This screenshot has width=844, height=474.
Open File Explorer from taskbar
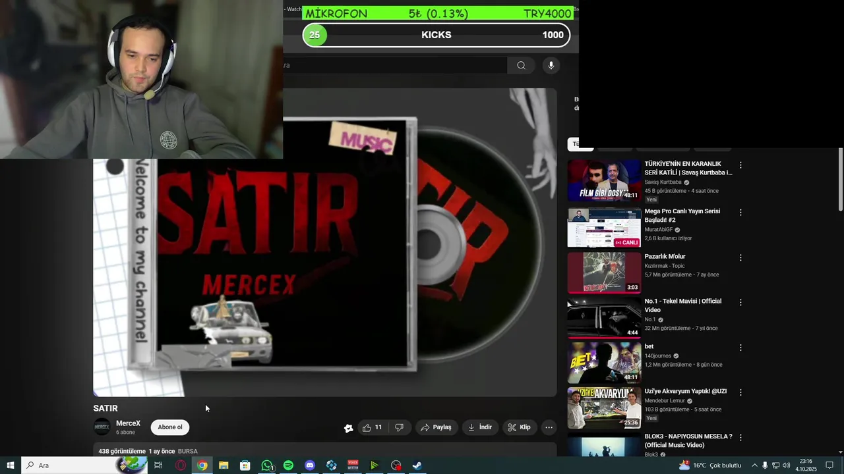pos(224,465)
